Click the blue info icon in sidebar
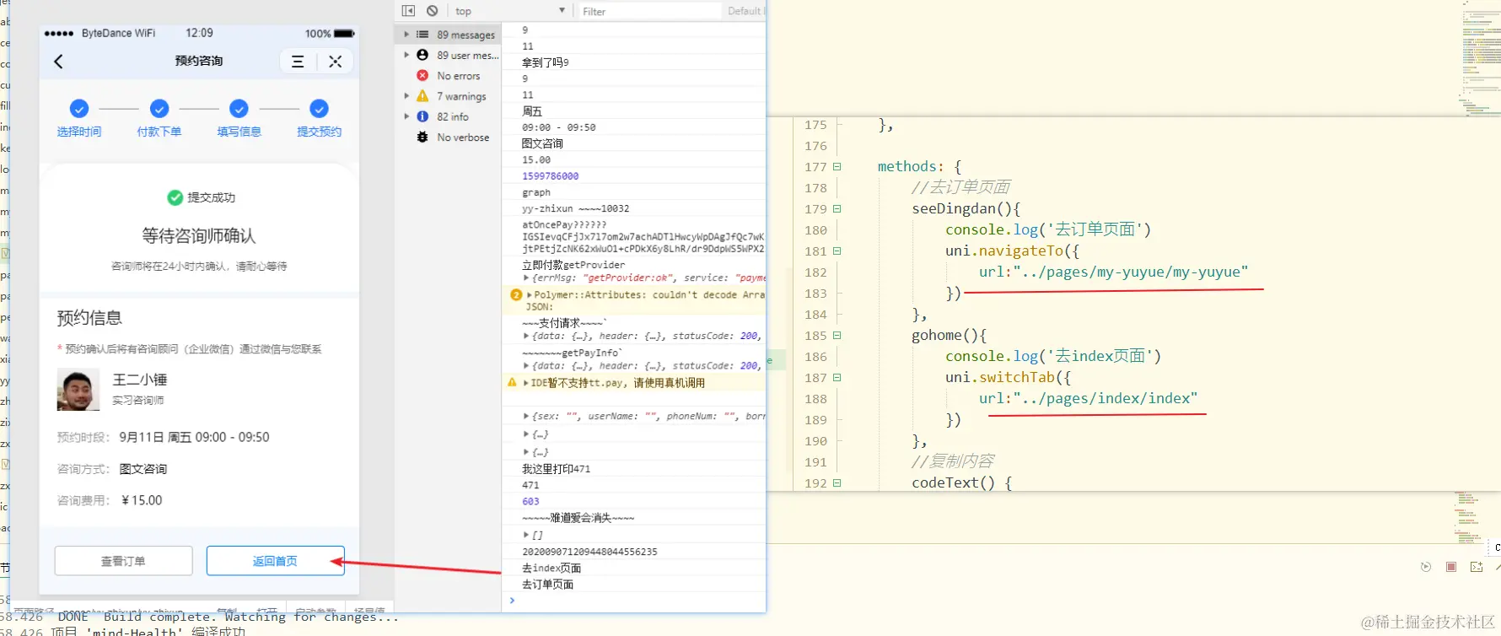This screenshot has width=1501, height=636. (422, 116)
